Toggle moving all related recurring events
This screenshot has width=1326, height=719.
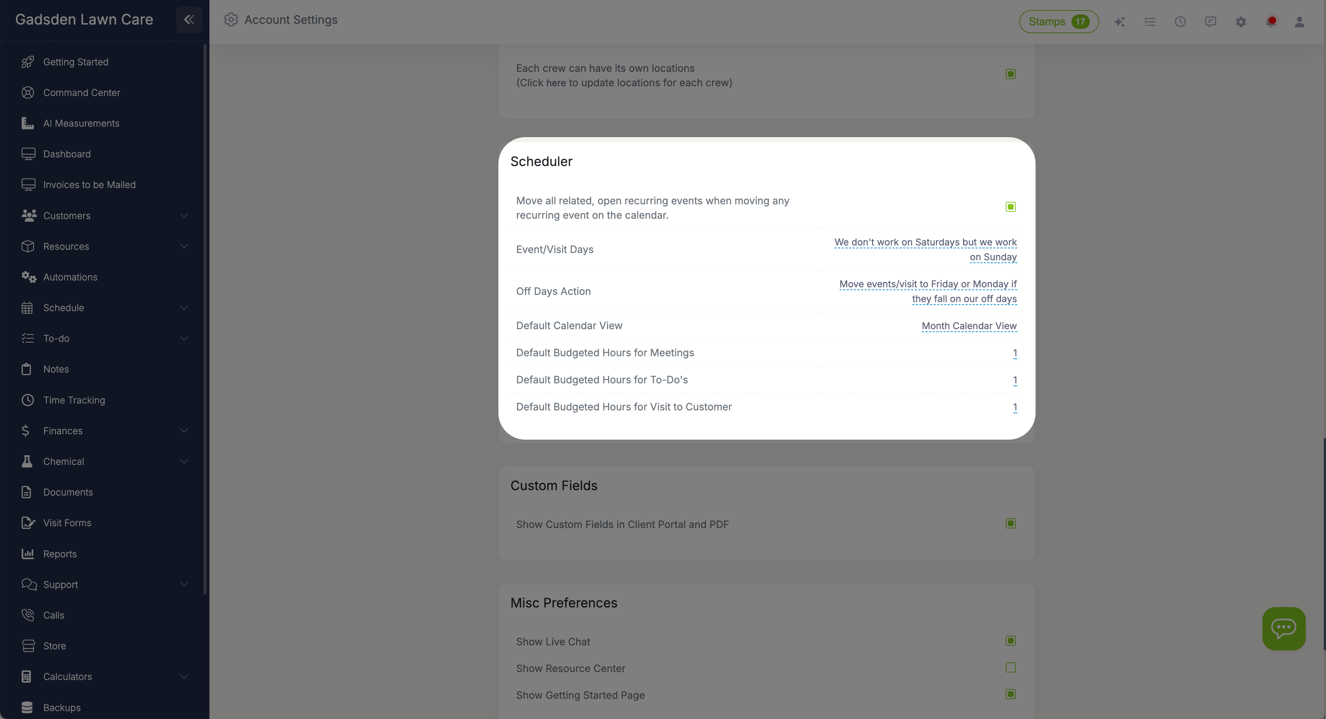[1010, 206]
